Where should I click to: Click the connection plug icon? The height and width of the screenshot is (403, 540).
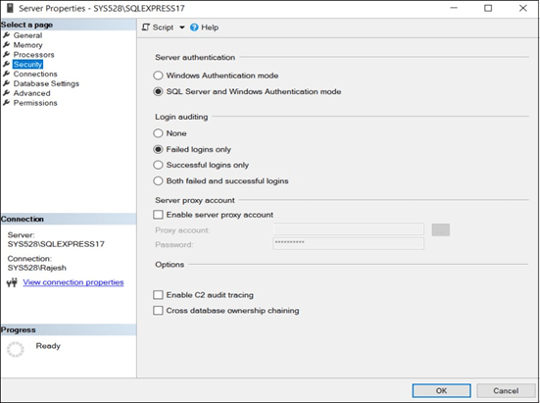tap(12, 282)
